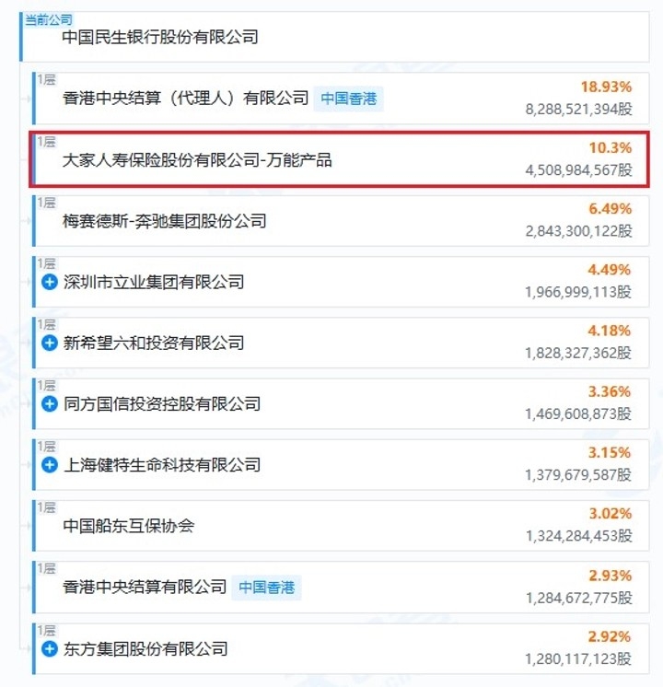Open 东方集团股份有限公司 company name
Screen dimensions: 663x687
tap(145, 649)
